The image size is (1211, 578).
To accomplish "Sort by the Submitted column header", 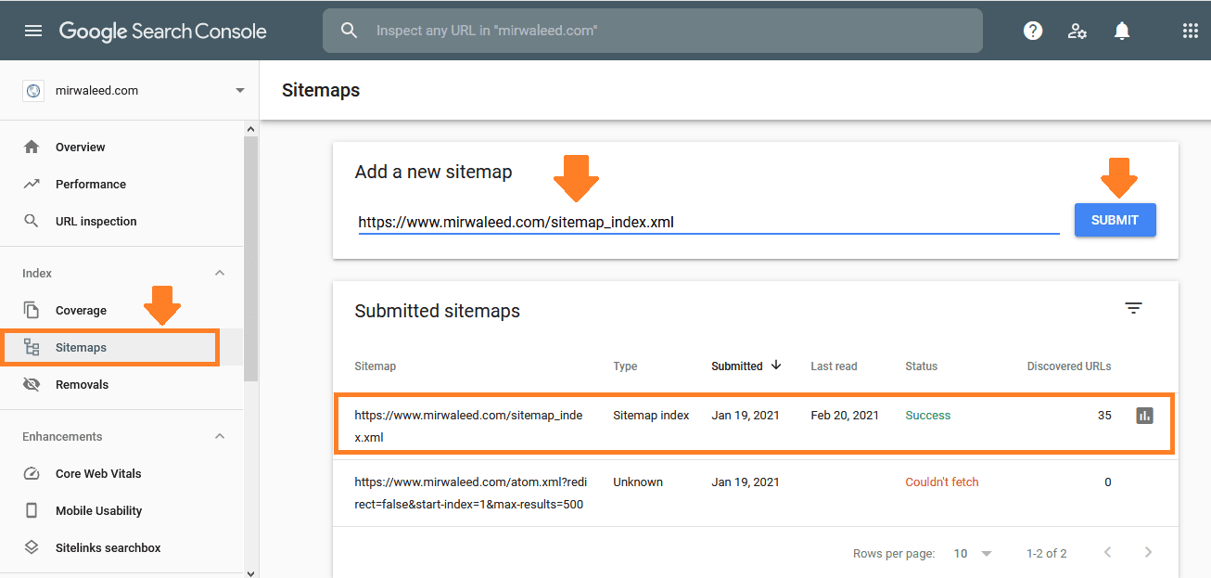I will pyautogui.click(x=737, y=366).
